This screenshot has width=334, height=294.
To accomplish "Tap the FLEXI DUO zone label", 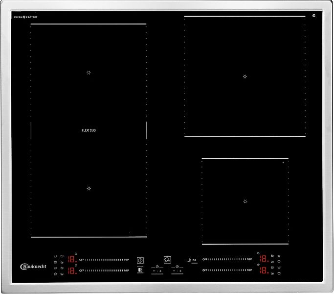I will 89,130.
